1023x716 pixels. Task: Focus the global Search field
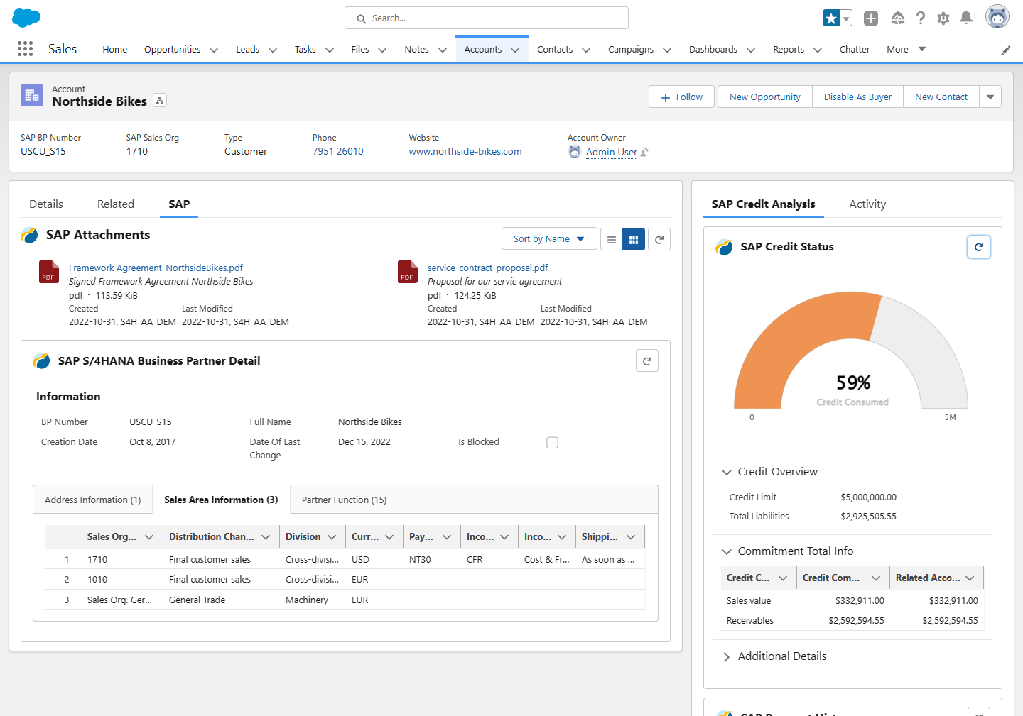click(x=487, y=18)
